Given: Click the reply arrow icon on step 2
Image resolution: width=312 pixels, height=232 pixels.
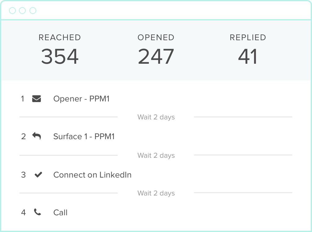Looking at the screenshot, I should pos(37,136).
